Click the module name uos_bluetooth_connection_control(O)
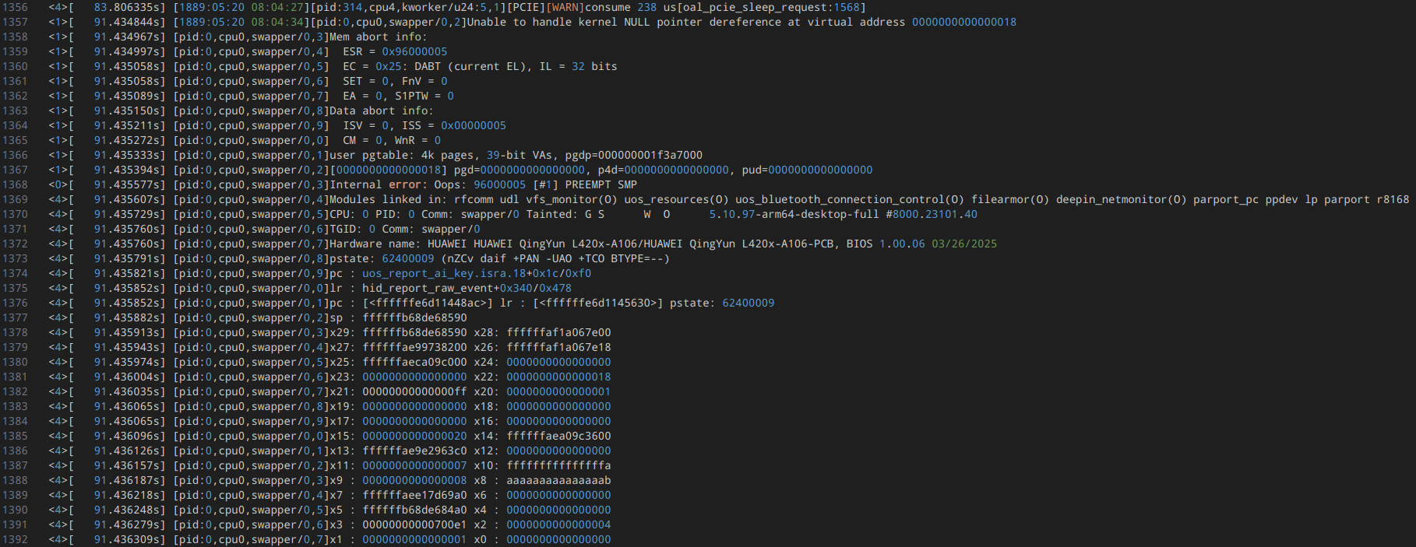The width and height of the screenshot is (1416, 547). click(850, 199)
